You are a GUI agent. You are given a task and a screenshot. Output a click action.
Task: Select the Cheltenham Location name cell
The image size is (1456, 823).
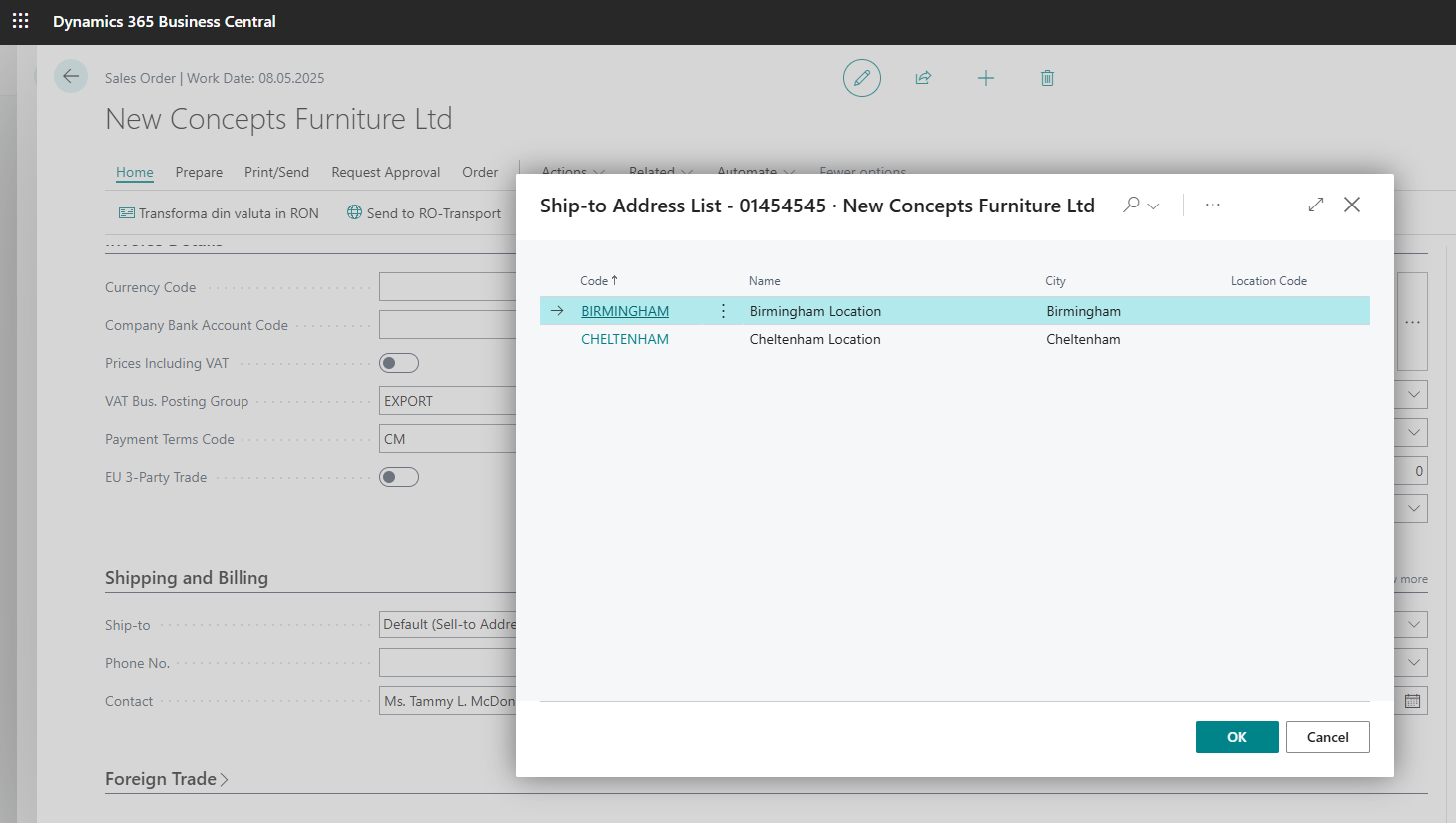tap(815, 339)
